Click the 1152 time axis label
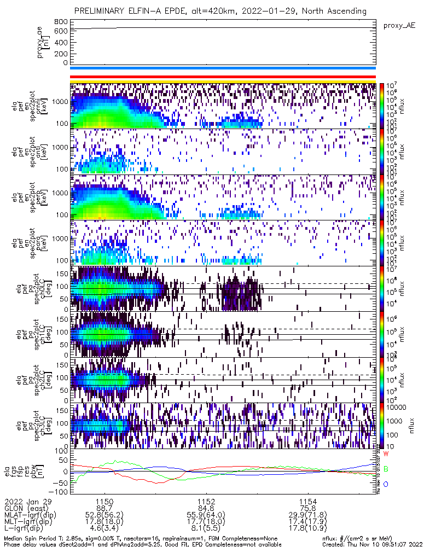Viewport: 424px width, 547px height. [x=206, y=502]
